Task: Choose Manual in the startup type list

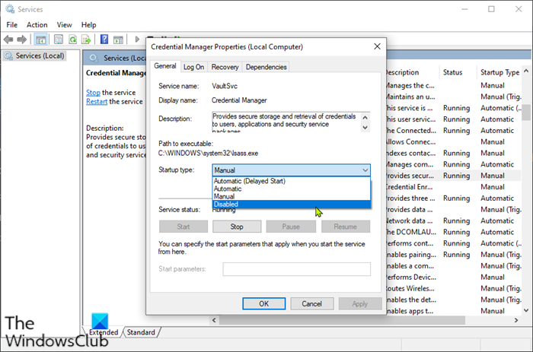Action: tap(292, 197)
